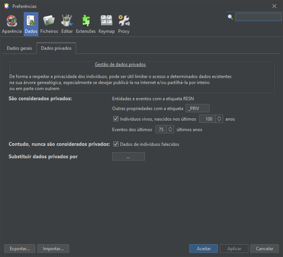
Task: Open the Keymap preferences category
Action: click(x=107, y=24)
